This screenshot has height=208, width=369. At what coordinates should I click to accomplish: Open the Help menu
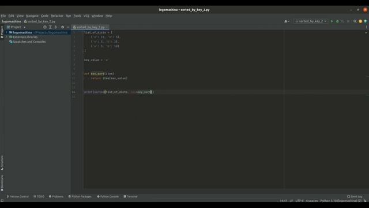(109, 16)
